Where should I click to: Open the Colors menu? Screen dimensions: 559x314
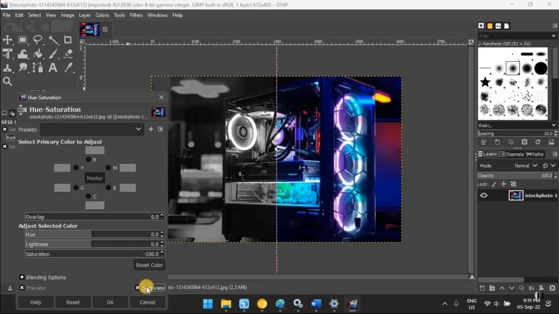pos(102,15)
